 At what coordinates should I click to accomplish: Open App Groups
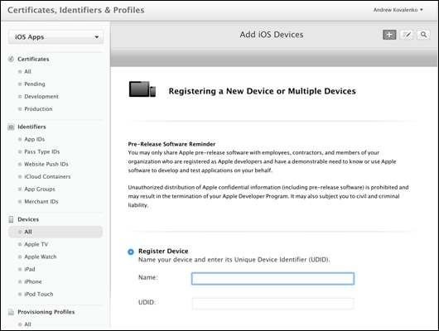(40, 189)
